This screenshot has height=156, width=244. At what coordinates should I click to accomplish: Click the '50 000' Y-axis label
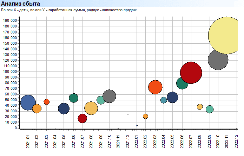point(11,100)
